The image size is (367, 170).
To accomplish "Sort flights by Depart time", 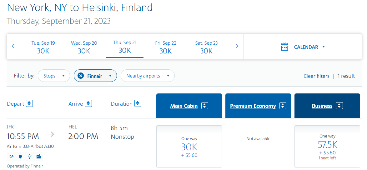I will [29, 103].
